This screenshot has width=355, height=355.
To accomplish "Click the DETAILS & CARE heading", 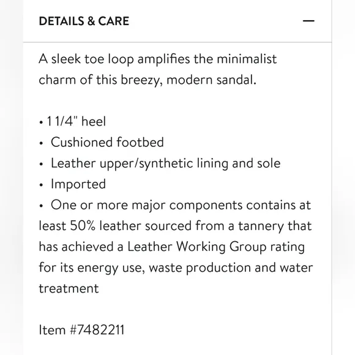I will click(x=84, y=21).
